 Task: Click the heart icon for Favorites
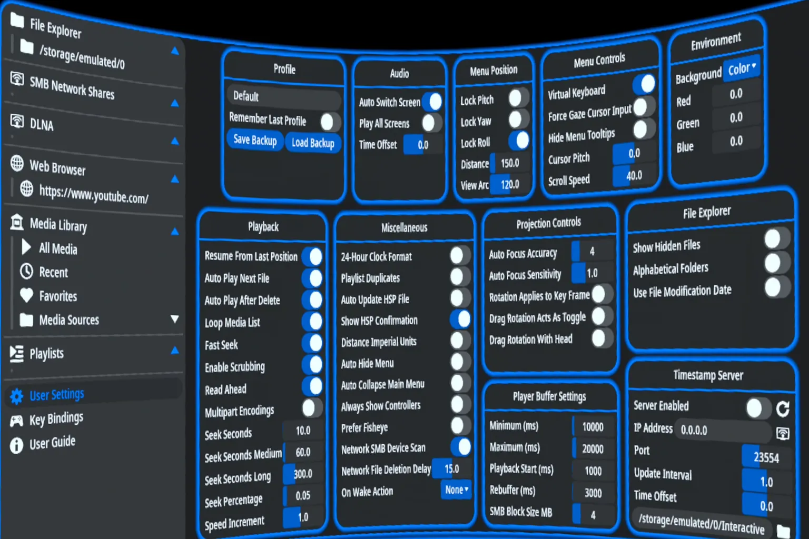click(x=26, y=295)
